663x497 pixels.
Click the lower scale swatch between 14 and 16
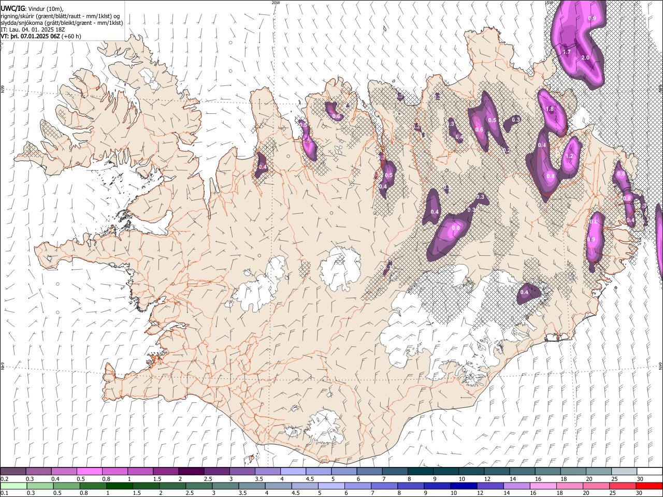pyautogui.click(x=516, y=486)
